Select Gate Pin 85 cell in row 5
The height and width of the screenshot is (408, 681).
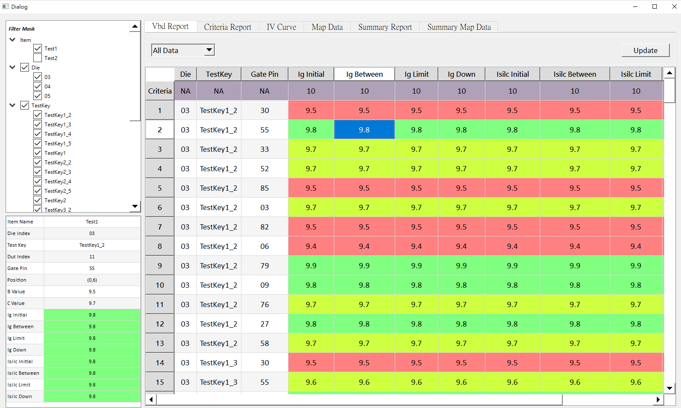point(265,188)
